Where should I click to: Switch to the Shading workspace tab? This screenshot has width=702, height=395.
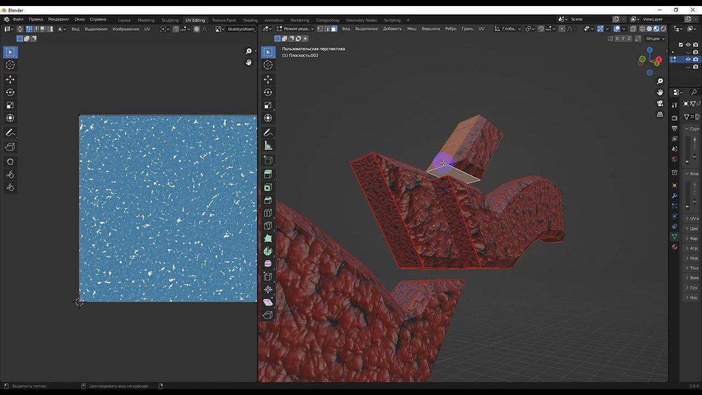coord(250,20)
